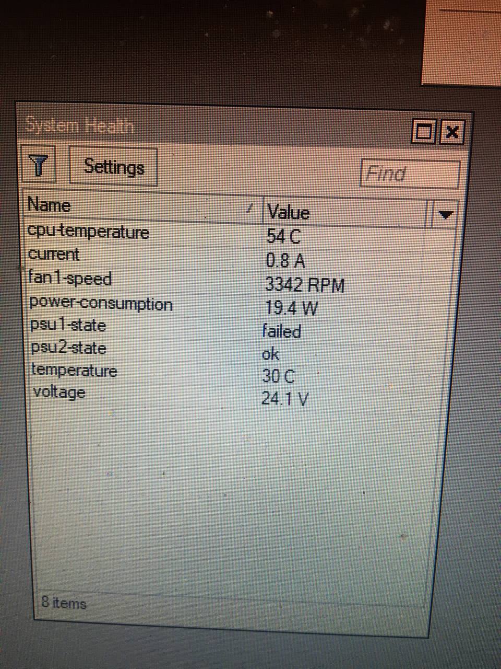Click the Settings button
Image resolution: width=501 pixels, height=669 pixels.
[113, 167]
